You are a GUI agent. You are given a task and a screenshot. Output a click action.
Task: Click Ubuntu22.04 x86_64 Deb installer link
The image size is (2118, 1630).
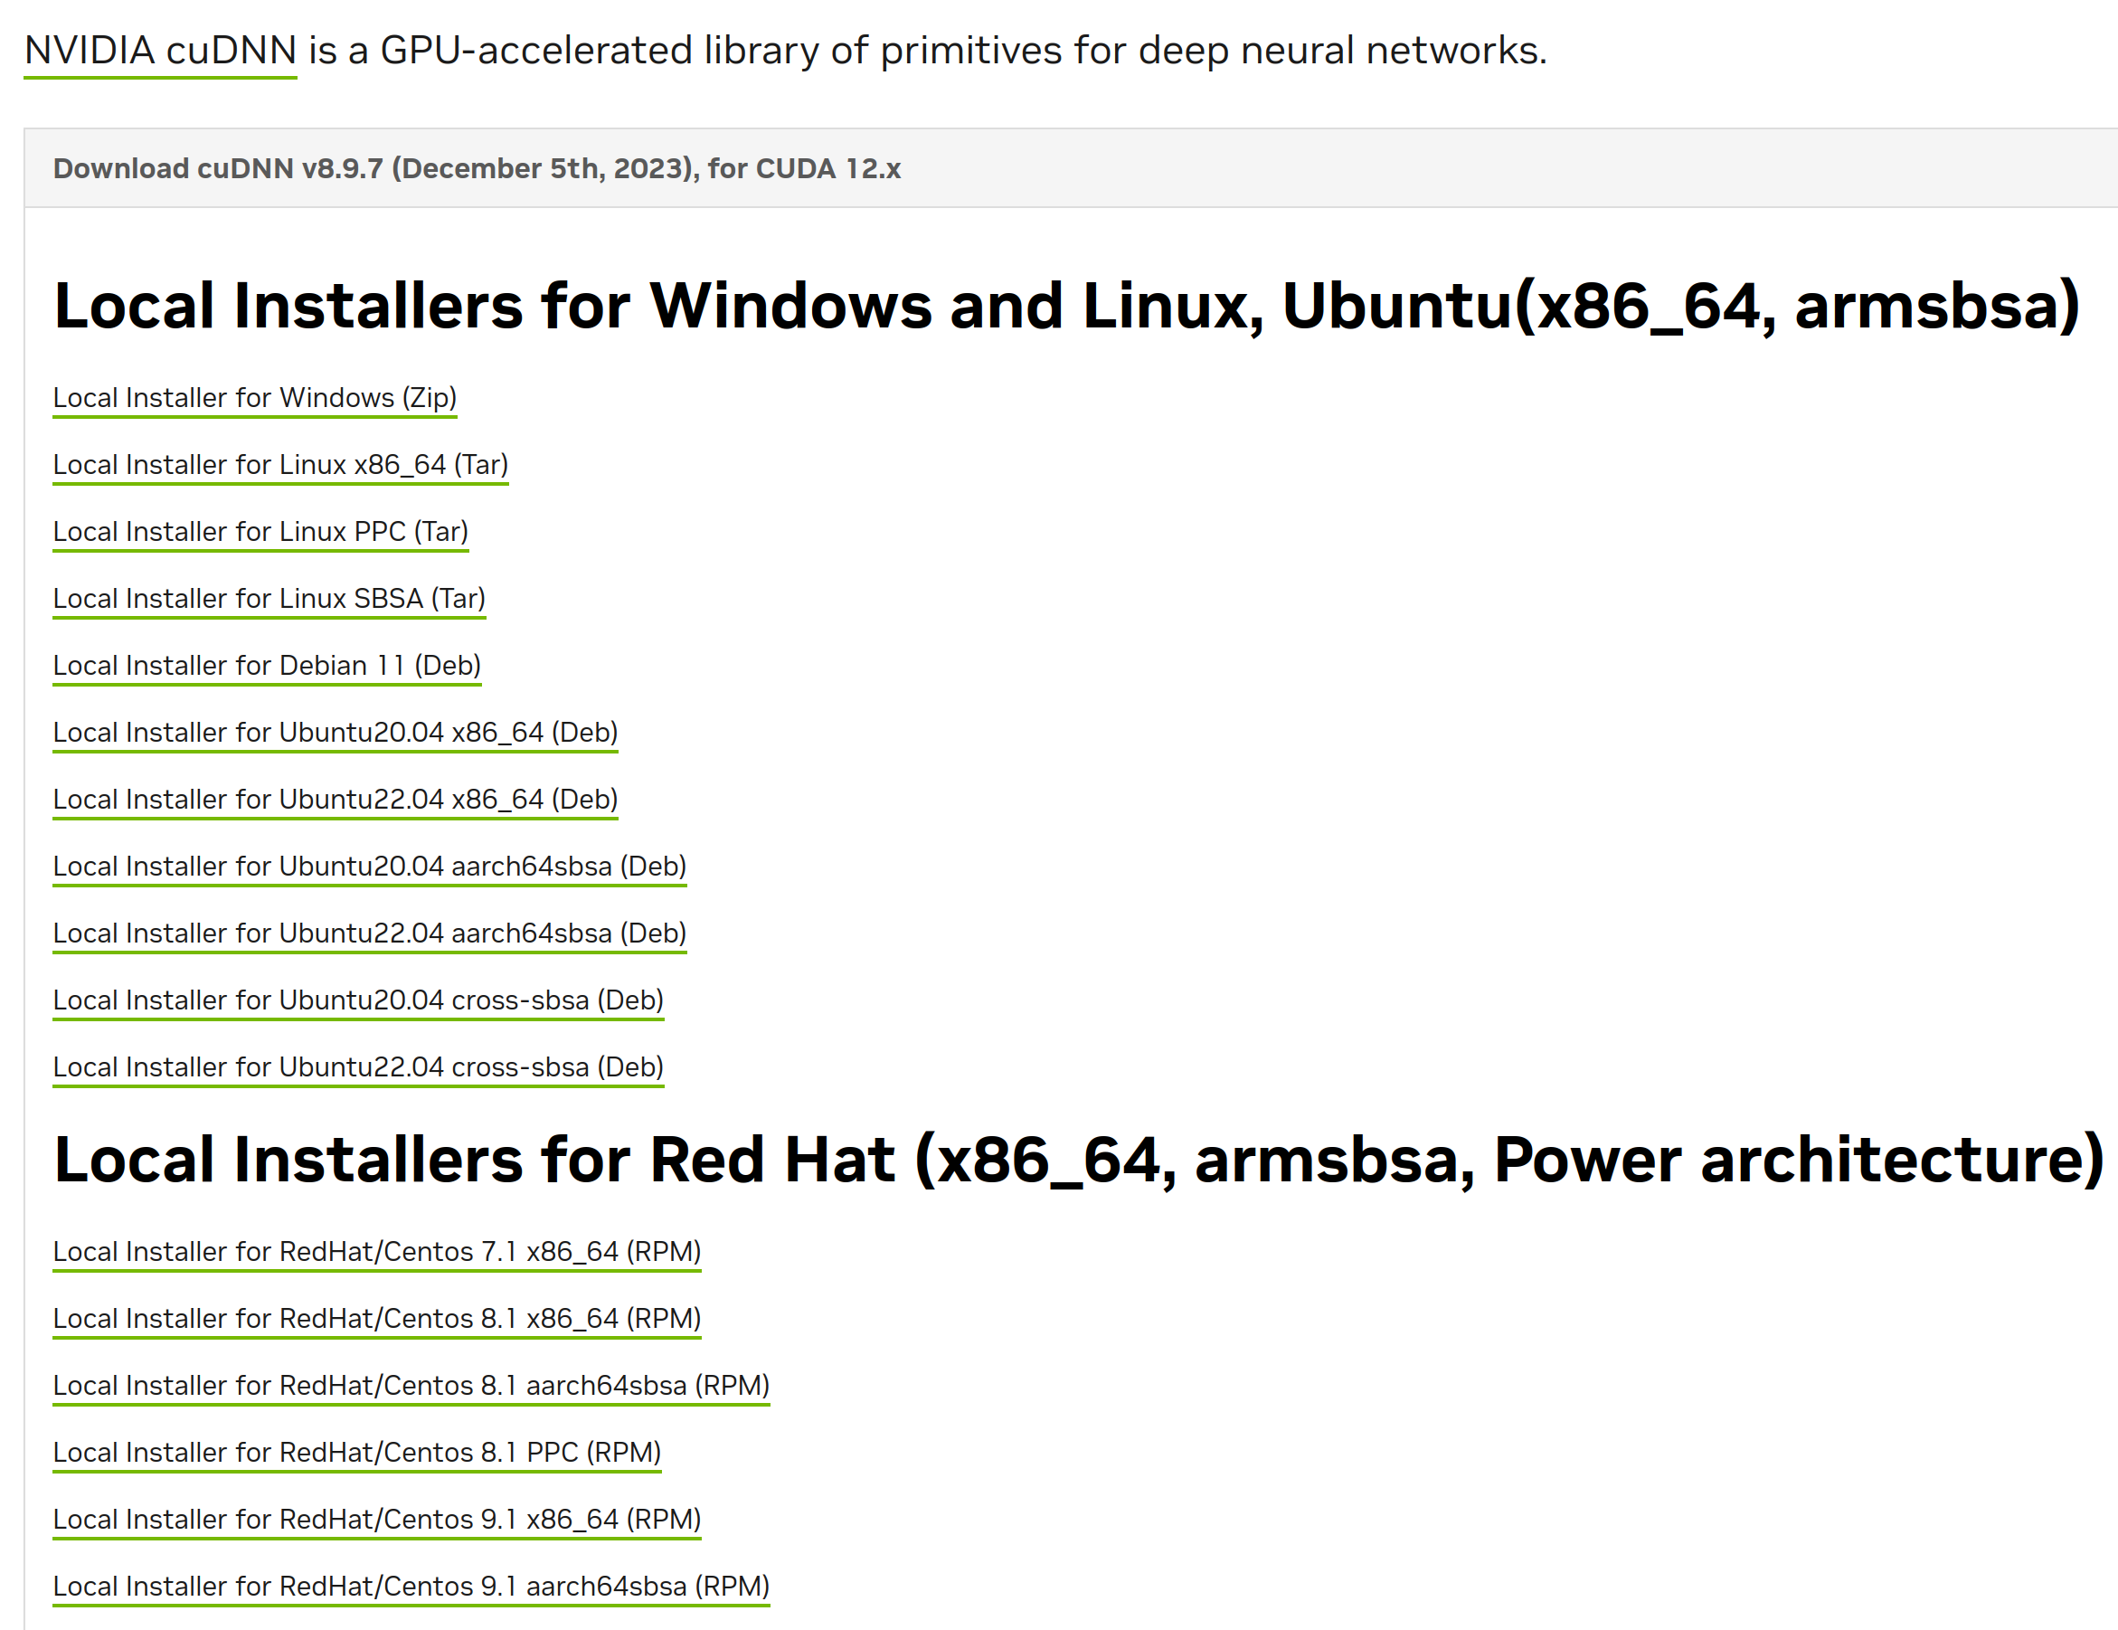click(335, 800)
